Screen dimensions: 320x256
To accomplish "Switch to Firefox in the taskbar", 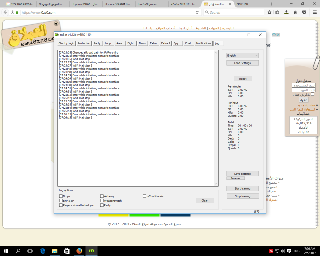I will coord(79,251).
